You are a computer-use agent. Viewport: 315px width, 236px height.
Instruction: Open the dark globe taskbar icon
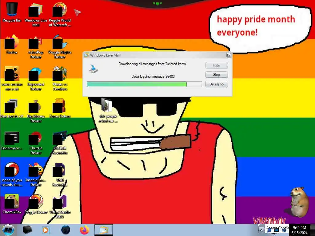pyautogui.click(x=66, y=230)
